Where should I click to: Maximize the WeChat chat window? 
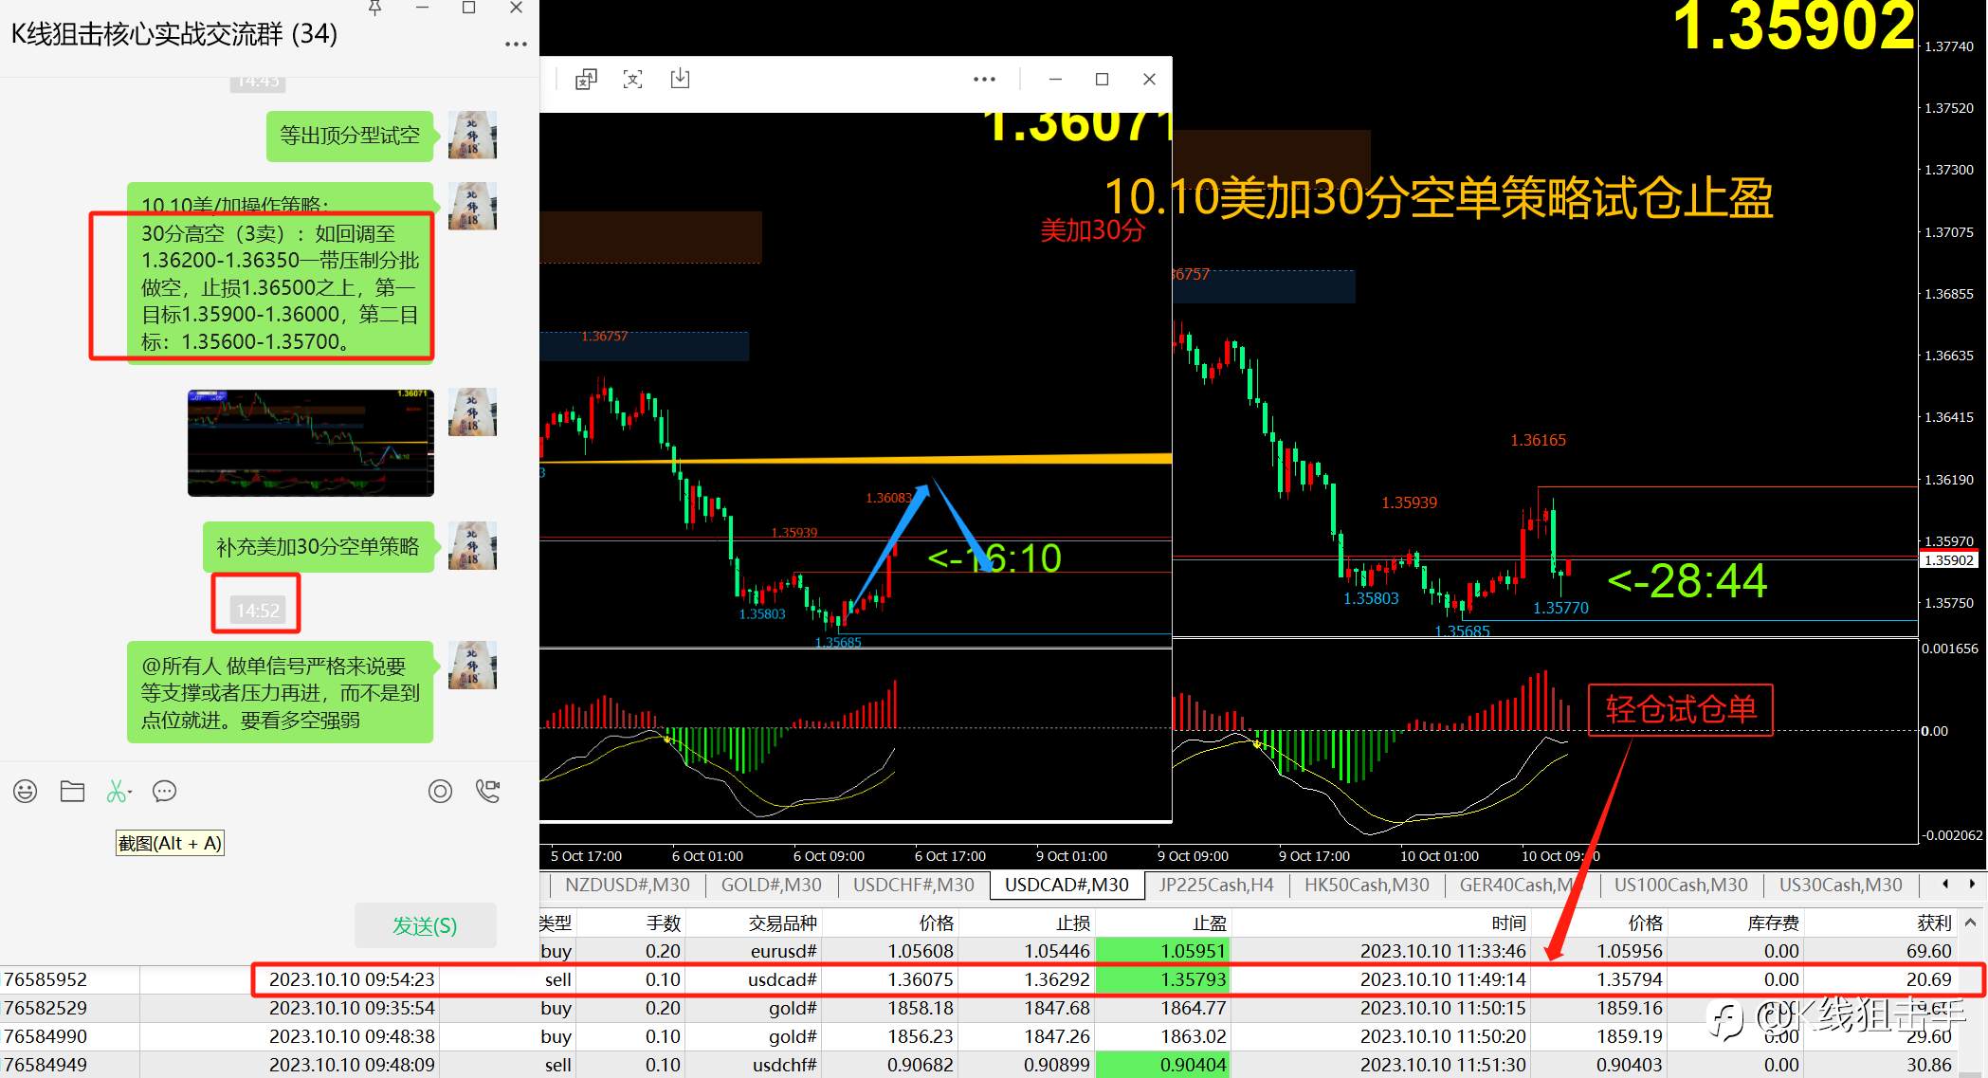coord(468,8)
